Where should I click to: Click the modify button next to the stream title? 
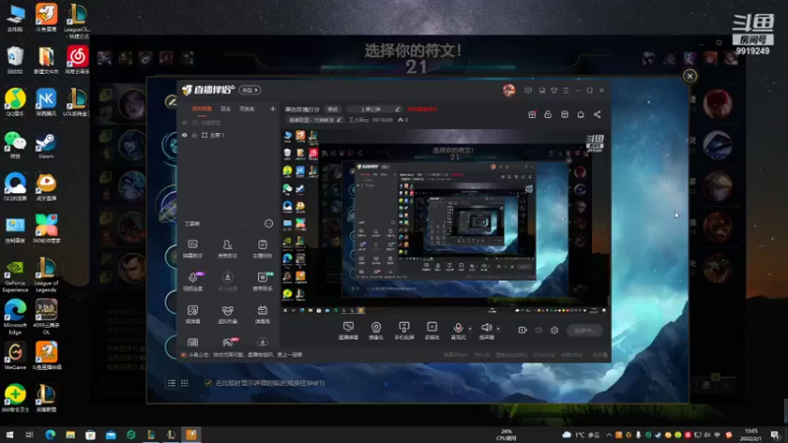[333, 109]
